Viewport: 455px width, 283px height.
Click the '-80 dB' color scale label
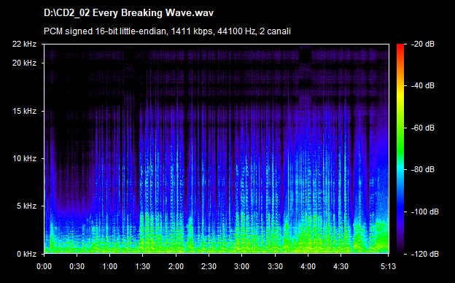(x=423, y=169)
